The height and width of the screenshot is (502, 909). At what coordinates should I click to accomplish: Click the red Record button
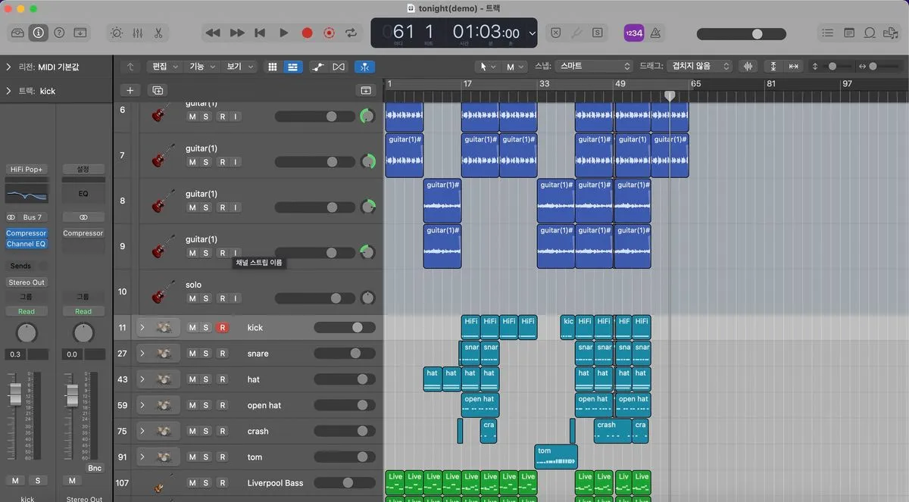[307, 33]
